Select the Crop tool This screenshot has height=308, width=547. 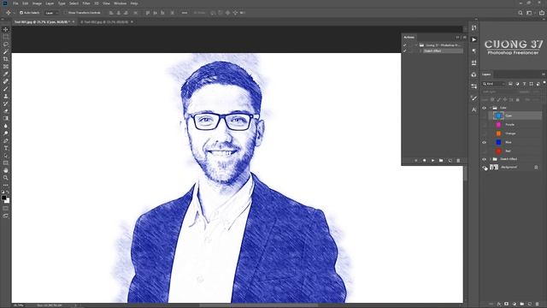[6, 59]
